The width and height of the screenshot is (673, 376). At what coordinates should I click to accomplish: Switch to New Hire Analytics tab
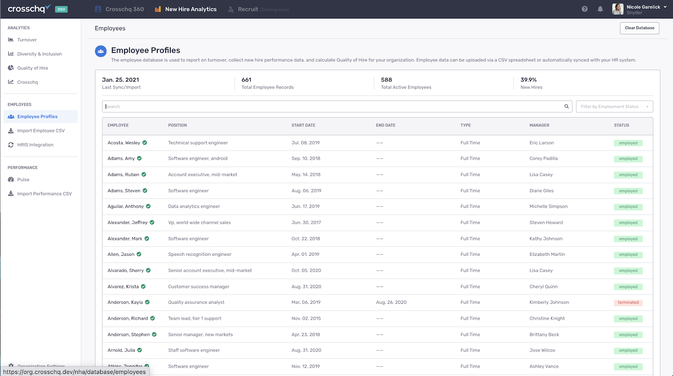[x=185, y=9]
